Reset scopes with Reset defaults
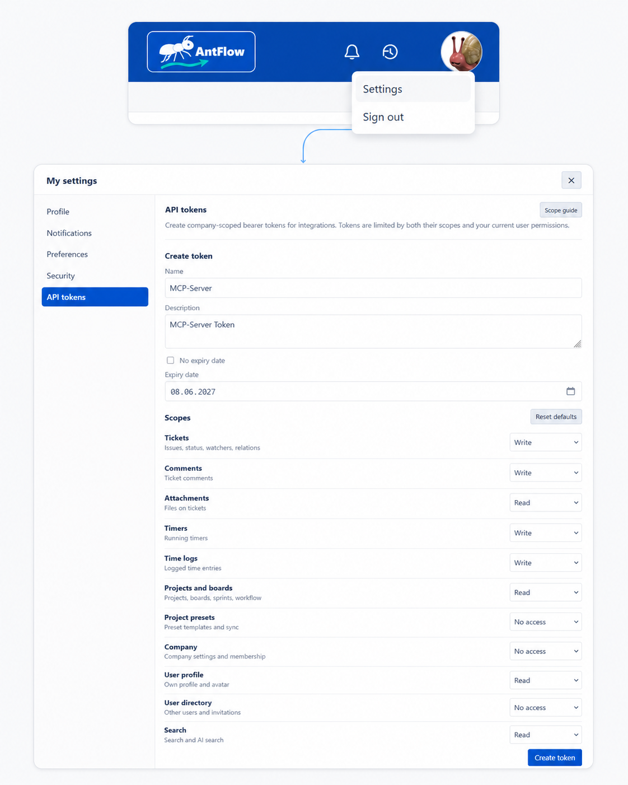Image resolution: width=628 pixels, height=785 pixels. tap(556, 417)
